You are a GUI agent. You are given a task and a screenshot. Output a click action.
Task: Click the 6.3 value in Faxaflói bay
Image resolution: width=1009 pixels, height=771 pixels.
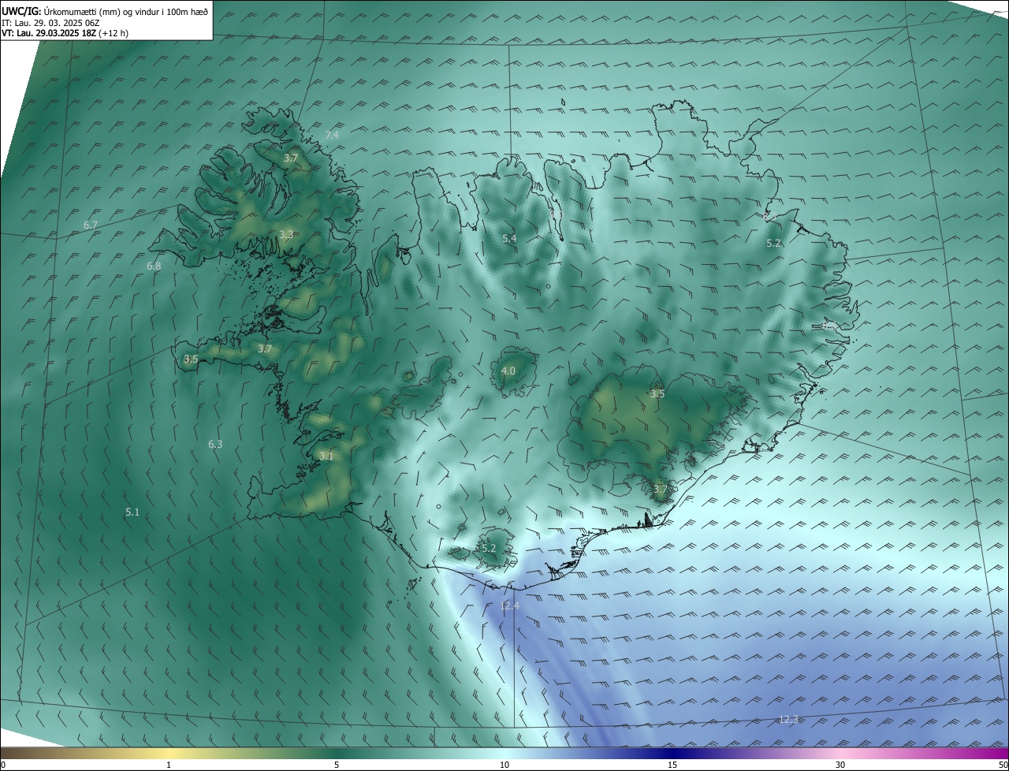pyautogui.click(x=215, y=445)
